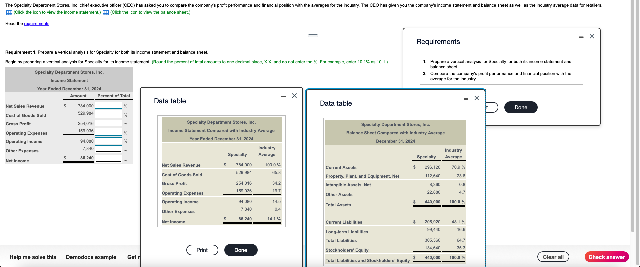
Task: Select the Property, Plant, and Equipment, Net label
Action: click(362, 176)
